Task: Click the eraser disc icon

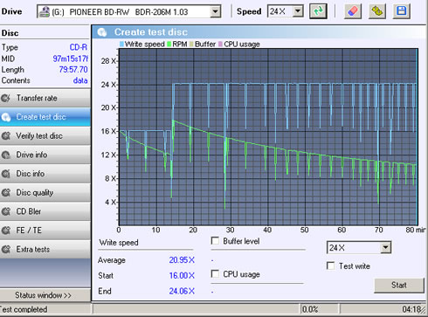Action: click(353, 11)
